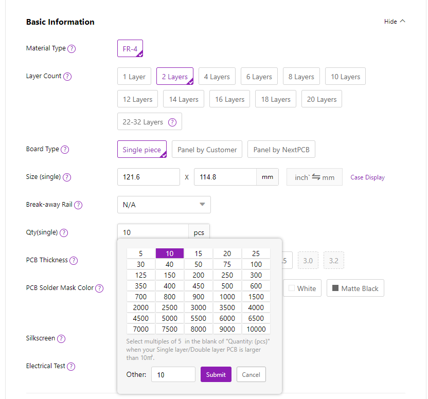Select the 4 Layers option

click(217, 77)
